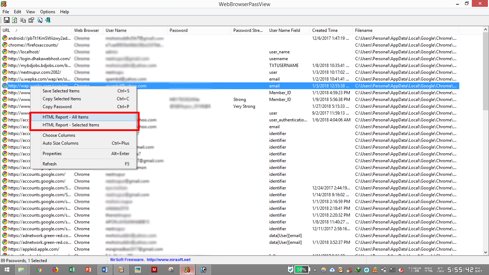Click the Chrome icon beside https://appleid.apple.com/ row

pos(5,249)
